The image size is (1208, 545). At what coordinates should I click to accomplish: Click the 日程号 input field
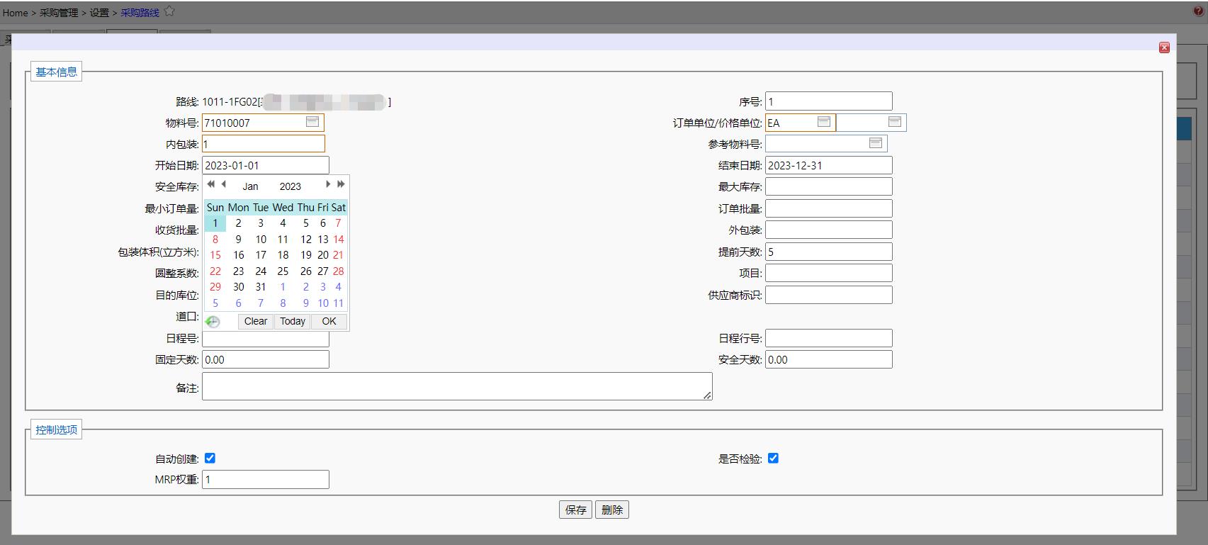tap(266, 339)
